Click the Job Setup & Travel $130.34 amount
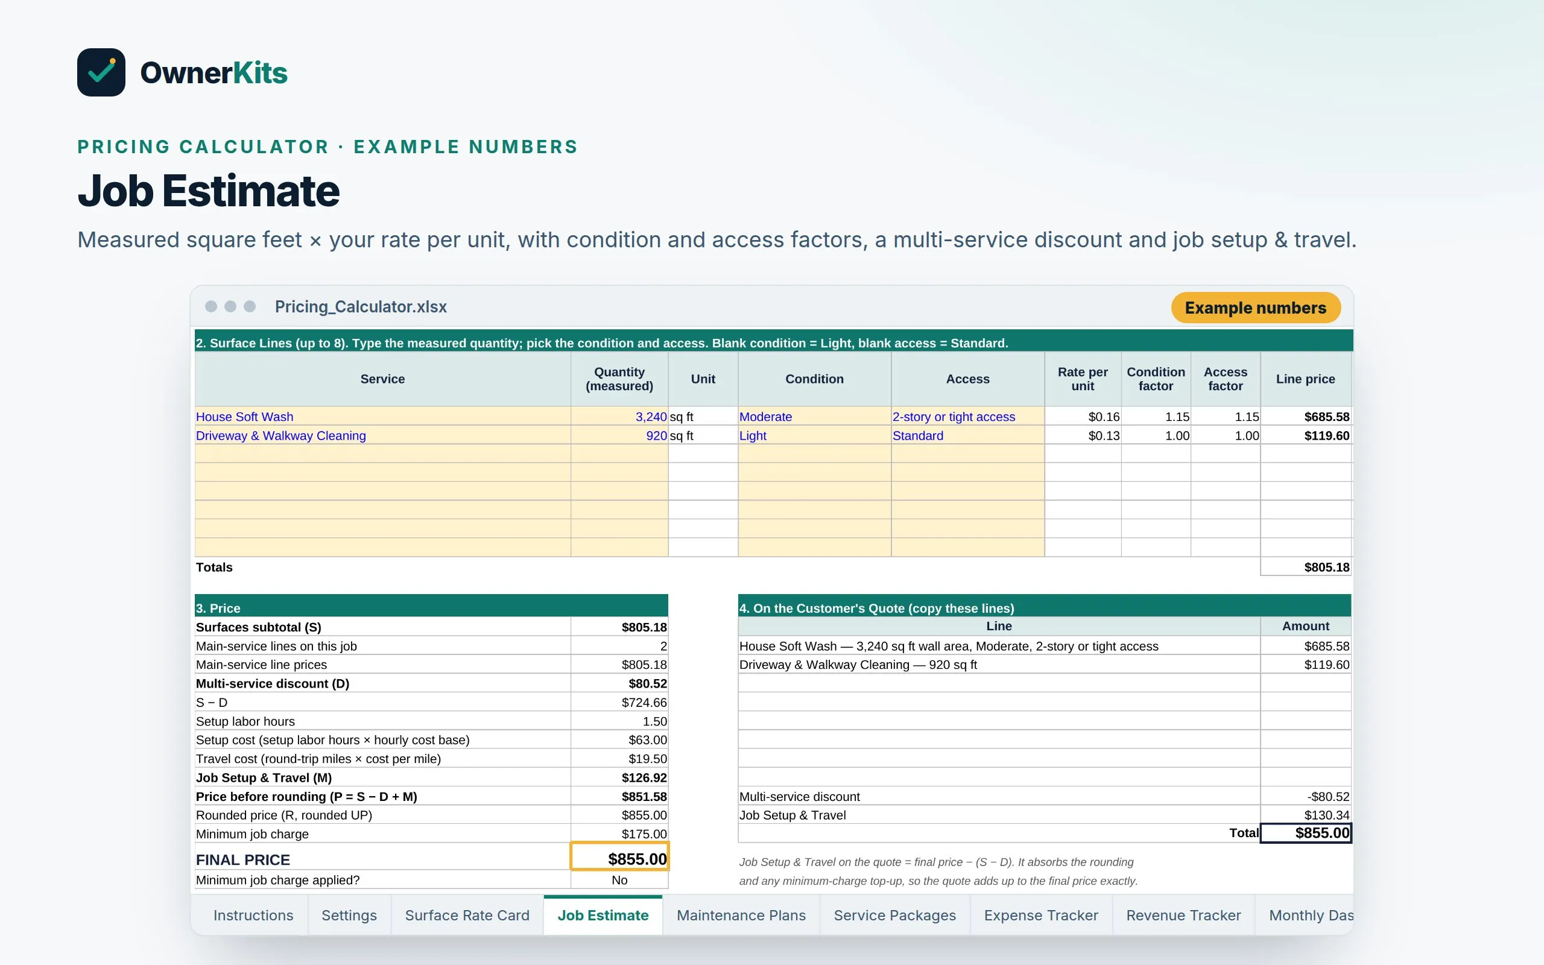The height and width of the screenshot is (965, 1544). click(1305, 815)
